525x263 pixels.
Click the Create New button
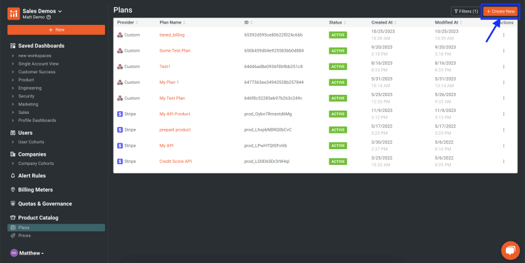pos(501,11)
